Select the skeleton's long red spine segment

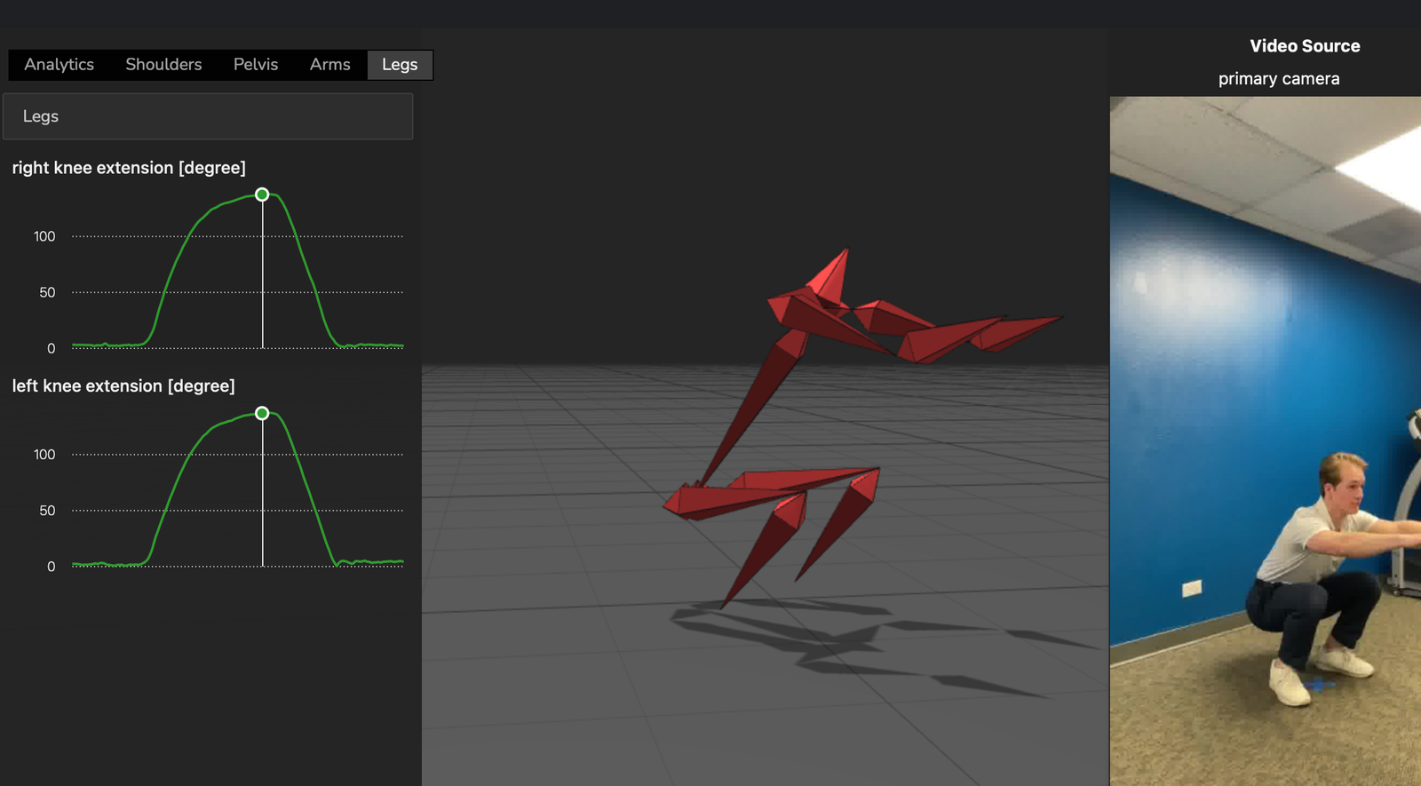point(750,409)
